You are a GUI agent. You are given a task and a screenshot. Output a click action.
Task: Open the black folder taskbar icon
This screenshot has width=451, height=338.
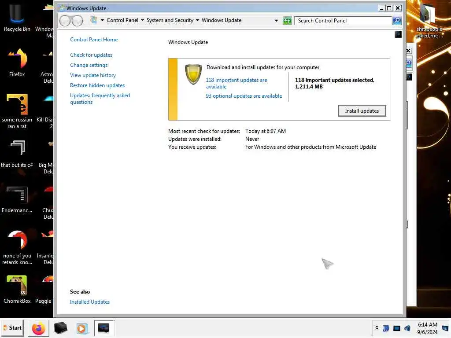60,328
